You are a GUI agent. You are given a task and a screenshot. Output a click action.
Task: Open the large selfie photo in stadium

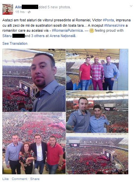coord(34,80)
